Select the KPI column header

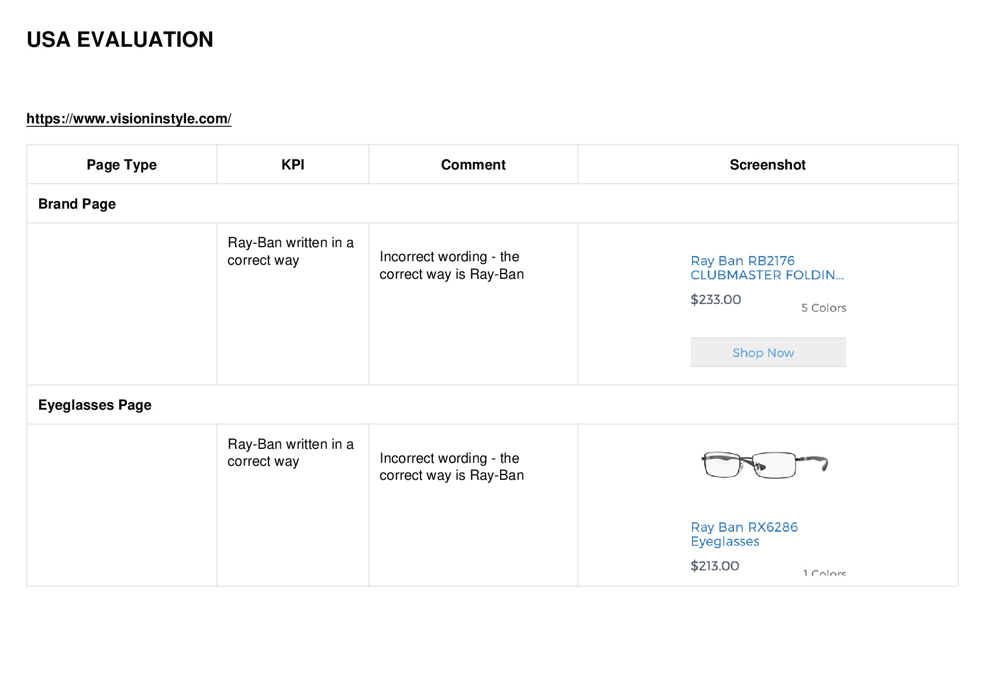pos(292,165)
